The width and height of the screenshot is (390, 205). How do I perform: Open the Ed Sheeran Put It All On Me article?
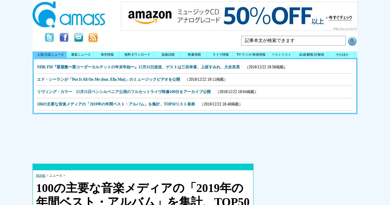[x=109, y=79]
